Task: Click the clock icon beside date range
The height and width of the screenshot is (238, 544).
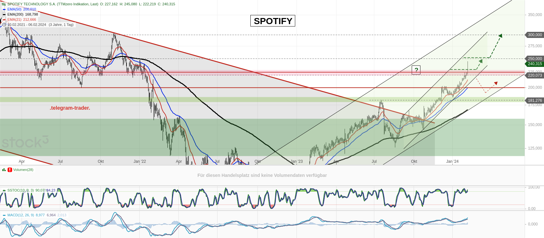Action: [4, 25]
